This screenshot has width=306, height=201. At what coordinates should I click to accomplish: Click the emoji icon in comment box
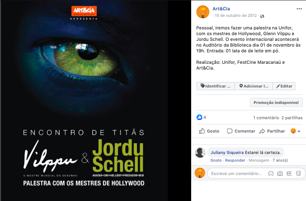click(271, 173)
